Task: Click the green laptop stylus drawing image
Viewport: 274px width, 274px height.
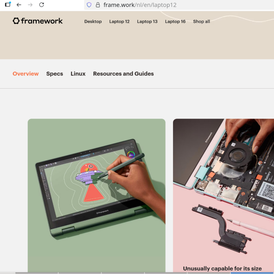Action: click(96, 195)
